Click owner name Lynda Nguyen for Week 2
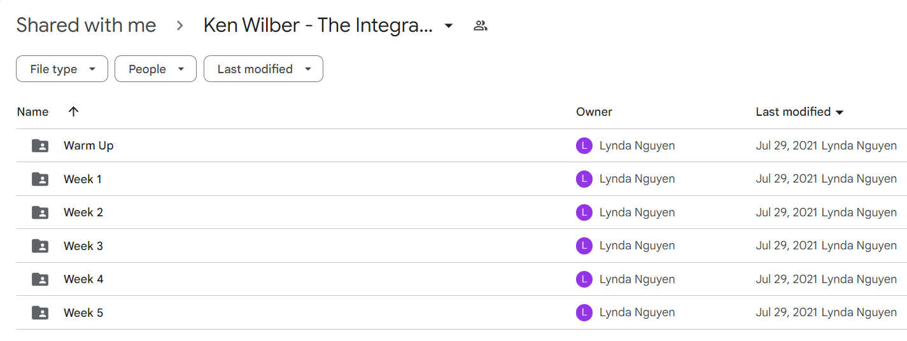The height and width of the screenshot is (341, 907). tap(637, 212)
